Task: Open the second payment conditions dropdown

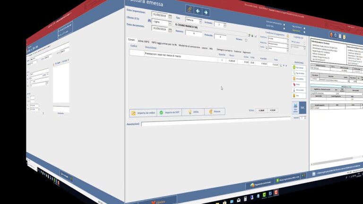Action: click(x=288, y=45)
